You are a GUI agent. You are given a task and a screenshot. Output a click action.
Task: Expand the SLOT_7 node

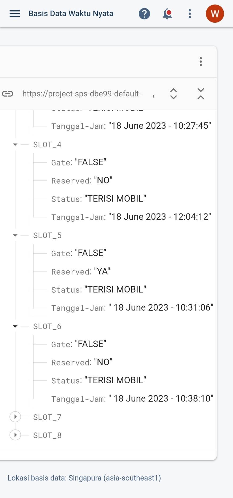tap(15, 417)
